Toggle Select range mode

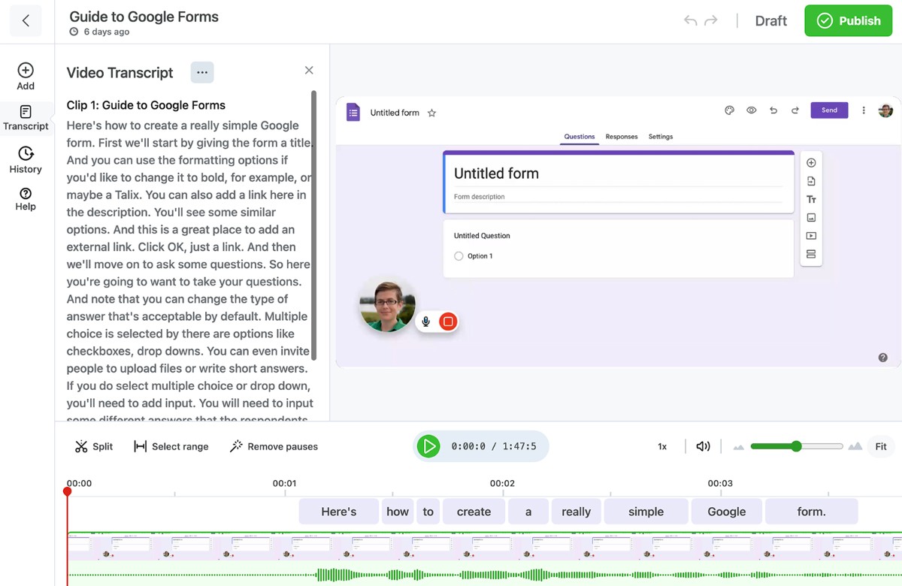[x=171, y=446]
